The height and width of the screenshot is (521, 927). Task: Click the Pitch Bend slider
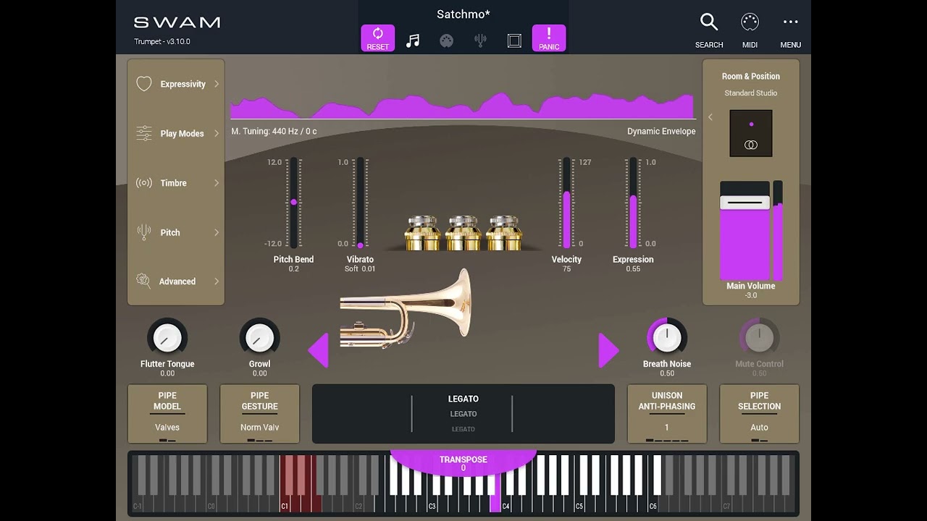tap(293, 203)
